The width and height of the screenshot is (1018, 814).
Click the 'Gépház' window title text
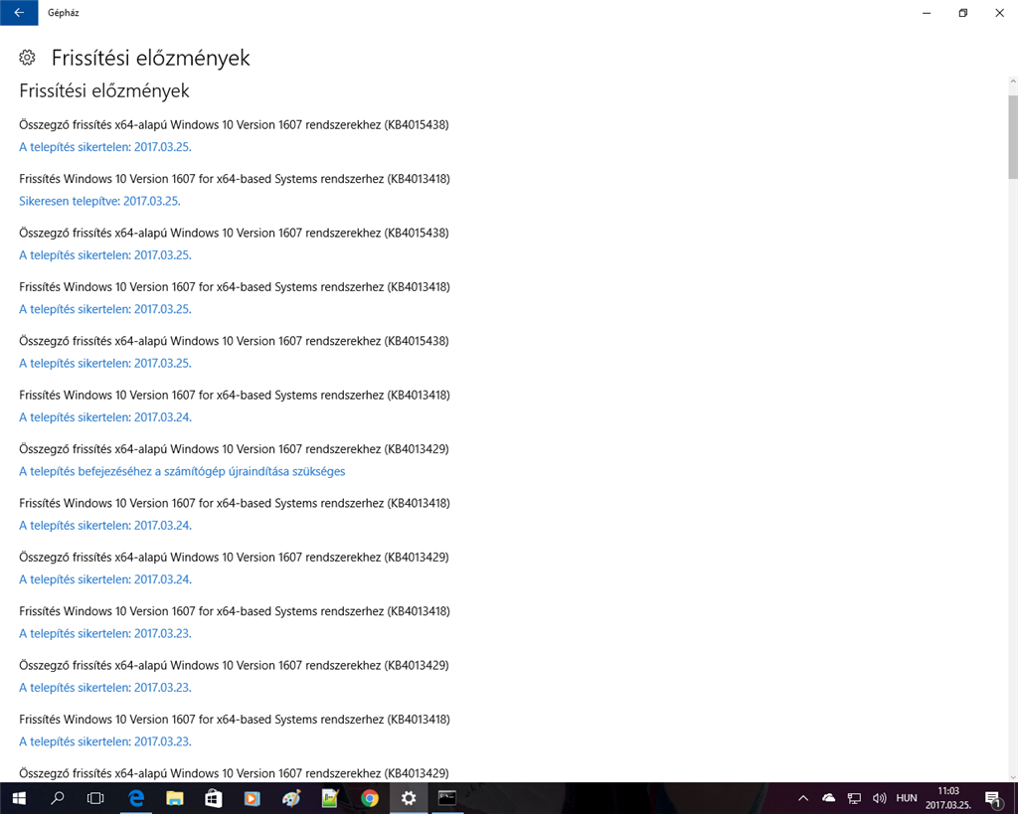[x=63, y=12]
